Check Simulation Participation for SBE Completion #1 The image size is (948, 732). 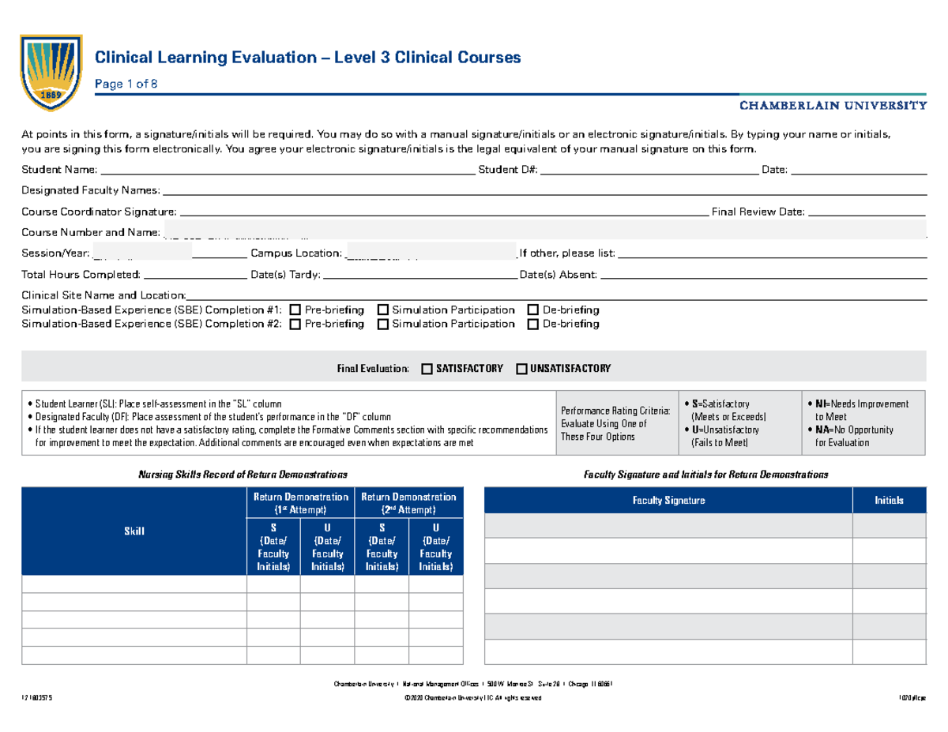coord(384,310)
